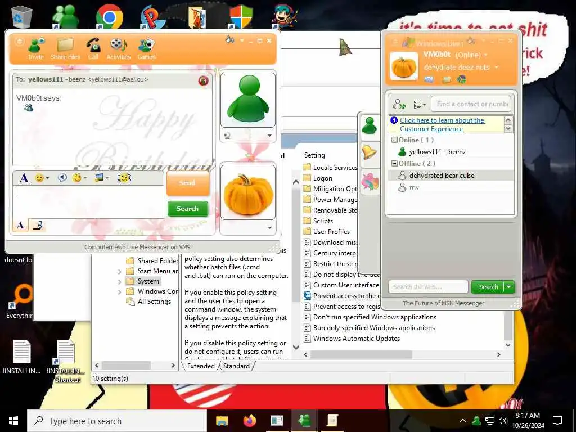Screen dimensions: 576x432
Task: Click the wink smiley icon
Action: pos(76,178)
